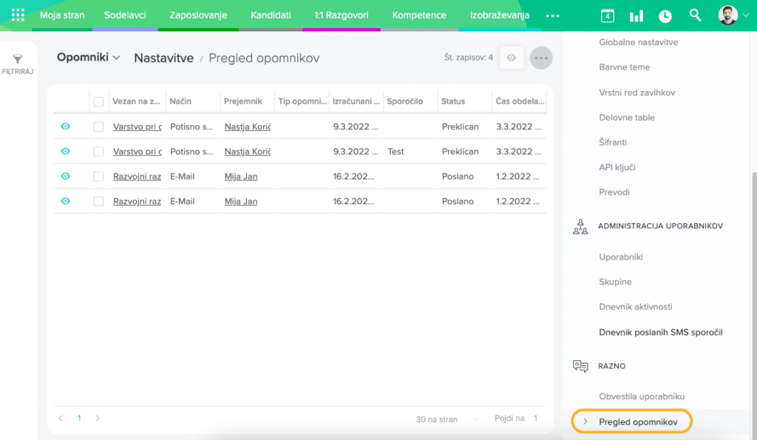
Task: Open the app grid launcher icon
Action: pos(18,15)
